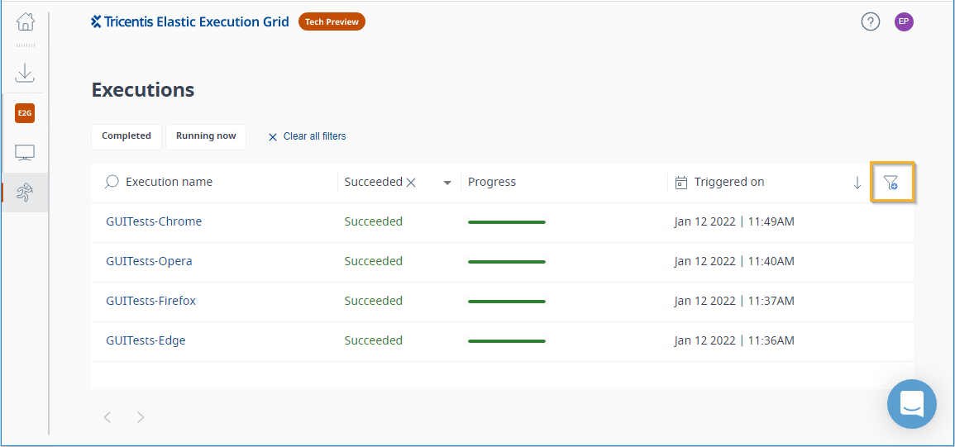Click Succeeded status of GUITests-Opera

(374, 261)
